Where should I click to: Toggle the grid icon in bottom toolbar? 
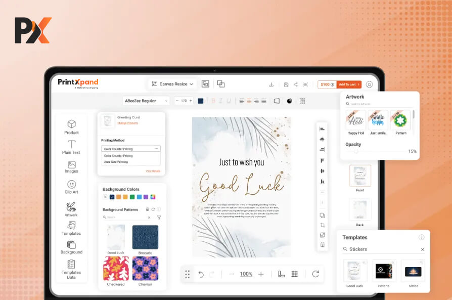click(295, 274)
